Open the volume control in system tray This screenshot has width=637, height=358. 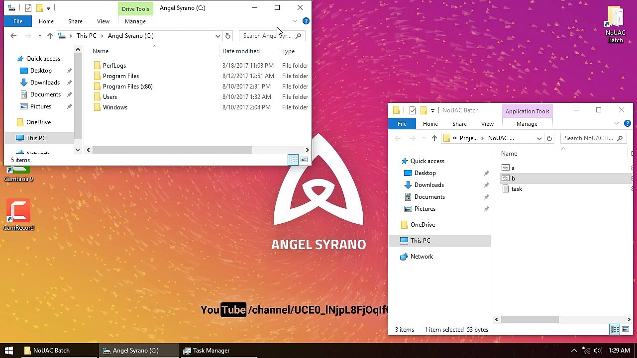point(598,351)
